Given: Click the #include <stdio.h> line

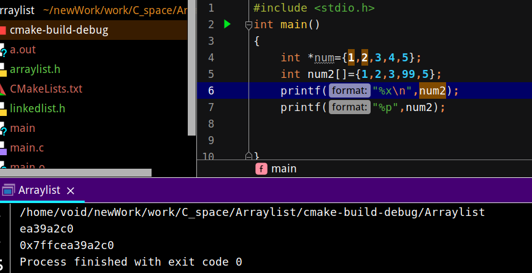Looking at the screenshot, I should click(x=314, y=8).
